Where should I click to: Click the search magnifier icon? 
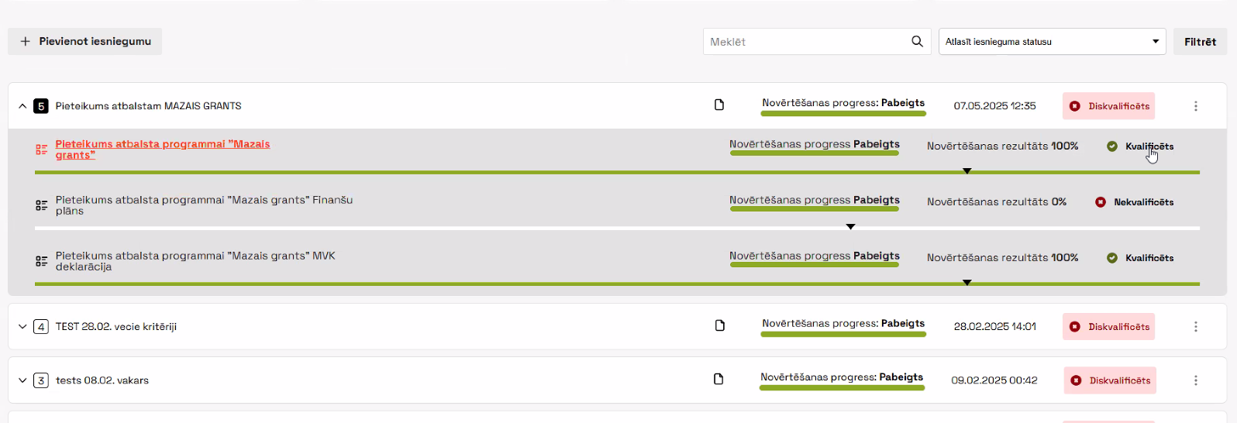tap(917, 41)
